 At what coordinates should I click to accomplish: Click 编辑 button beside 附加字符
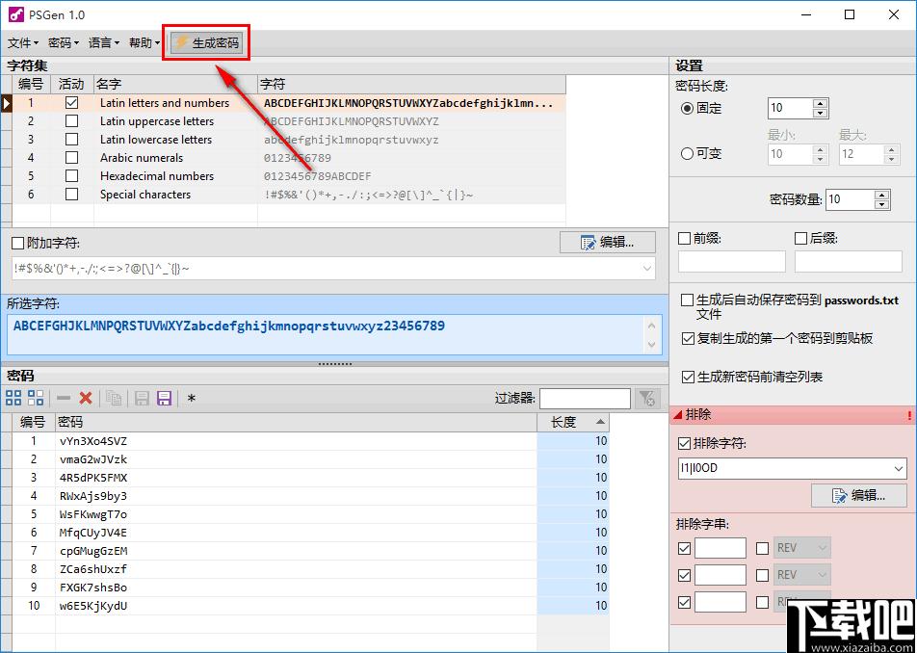point(608,242)
